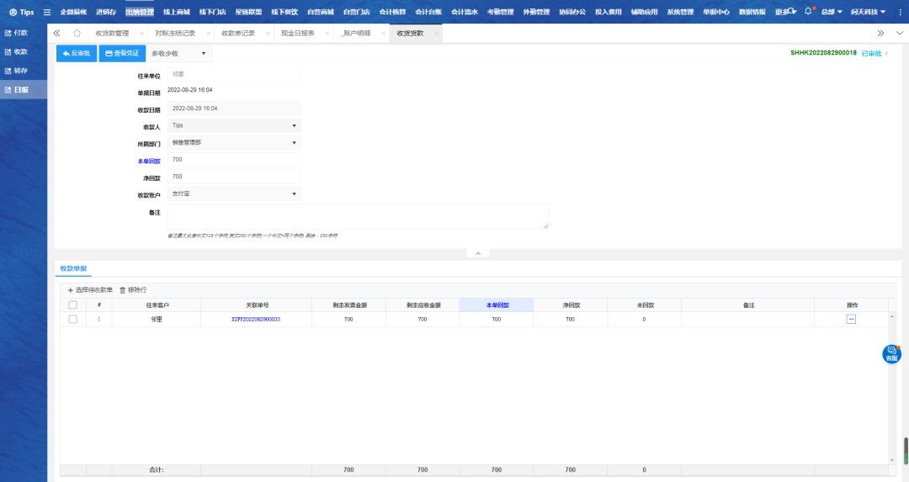The width and height of the screenshot is (909, 482).
Task: Open the 客服 customer service chat bubble
Action: [891, 354]
